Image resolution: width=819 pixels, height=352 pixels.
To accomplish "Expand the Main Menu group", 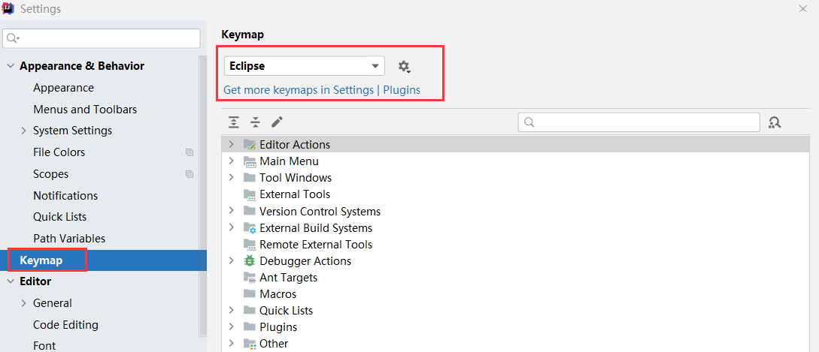I will 232,161.
